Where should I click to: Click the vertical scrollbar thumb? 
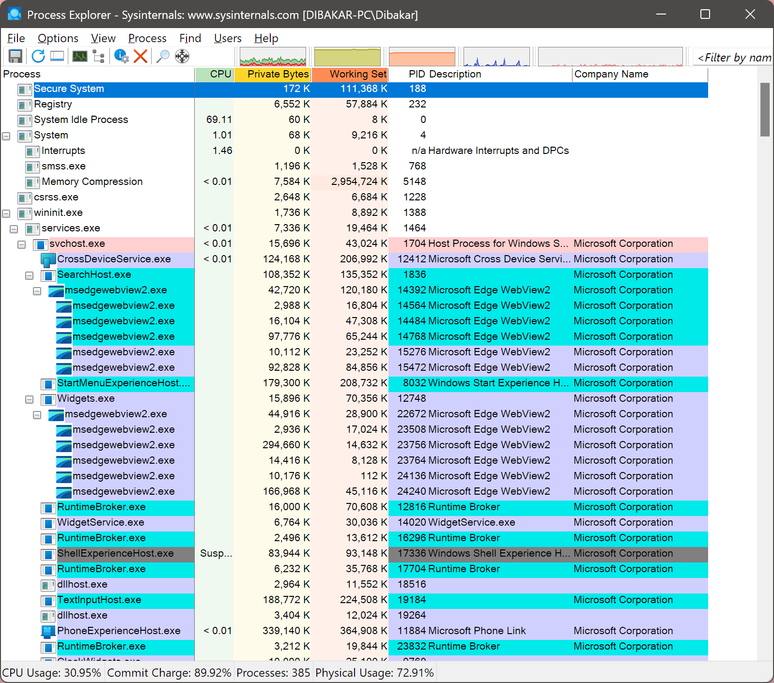[765, 109]
